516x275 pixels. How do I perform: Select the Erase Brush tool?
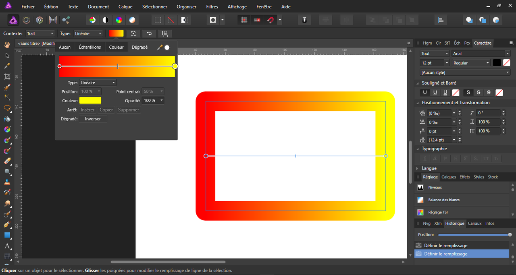[7, 161]
